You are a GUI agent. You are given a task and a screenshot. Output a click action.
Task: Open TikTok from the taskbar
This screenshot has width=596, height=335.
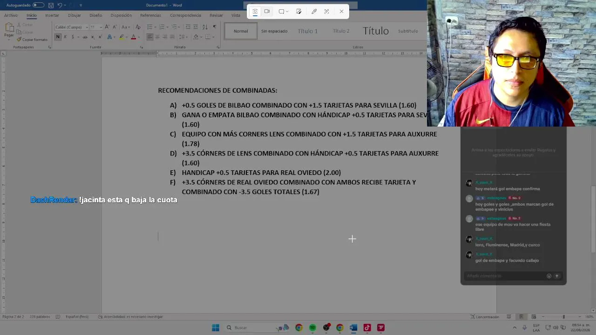[367, 328]
